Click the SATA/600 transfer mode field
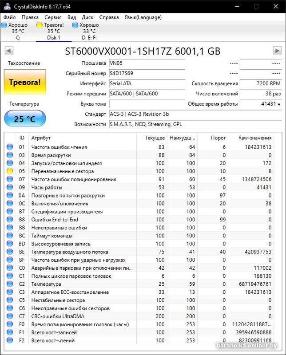286x355 pixels. 147,94
